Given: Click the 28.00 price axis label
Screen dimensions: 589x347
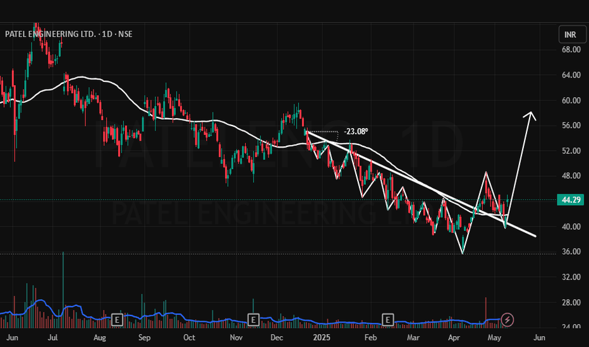Looking at the screenshot, I should coord(571,303).
